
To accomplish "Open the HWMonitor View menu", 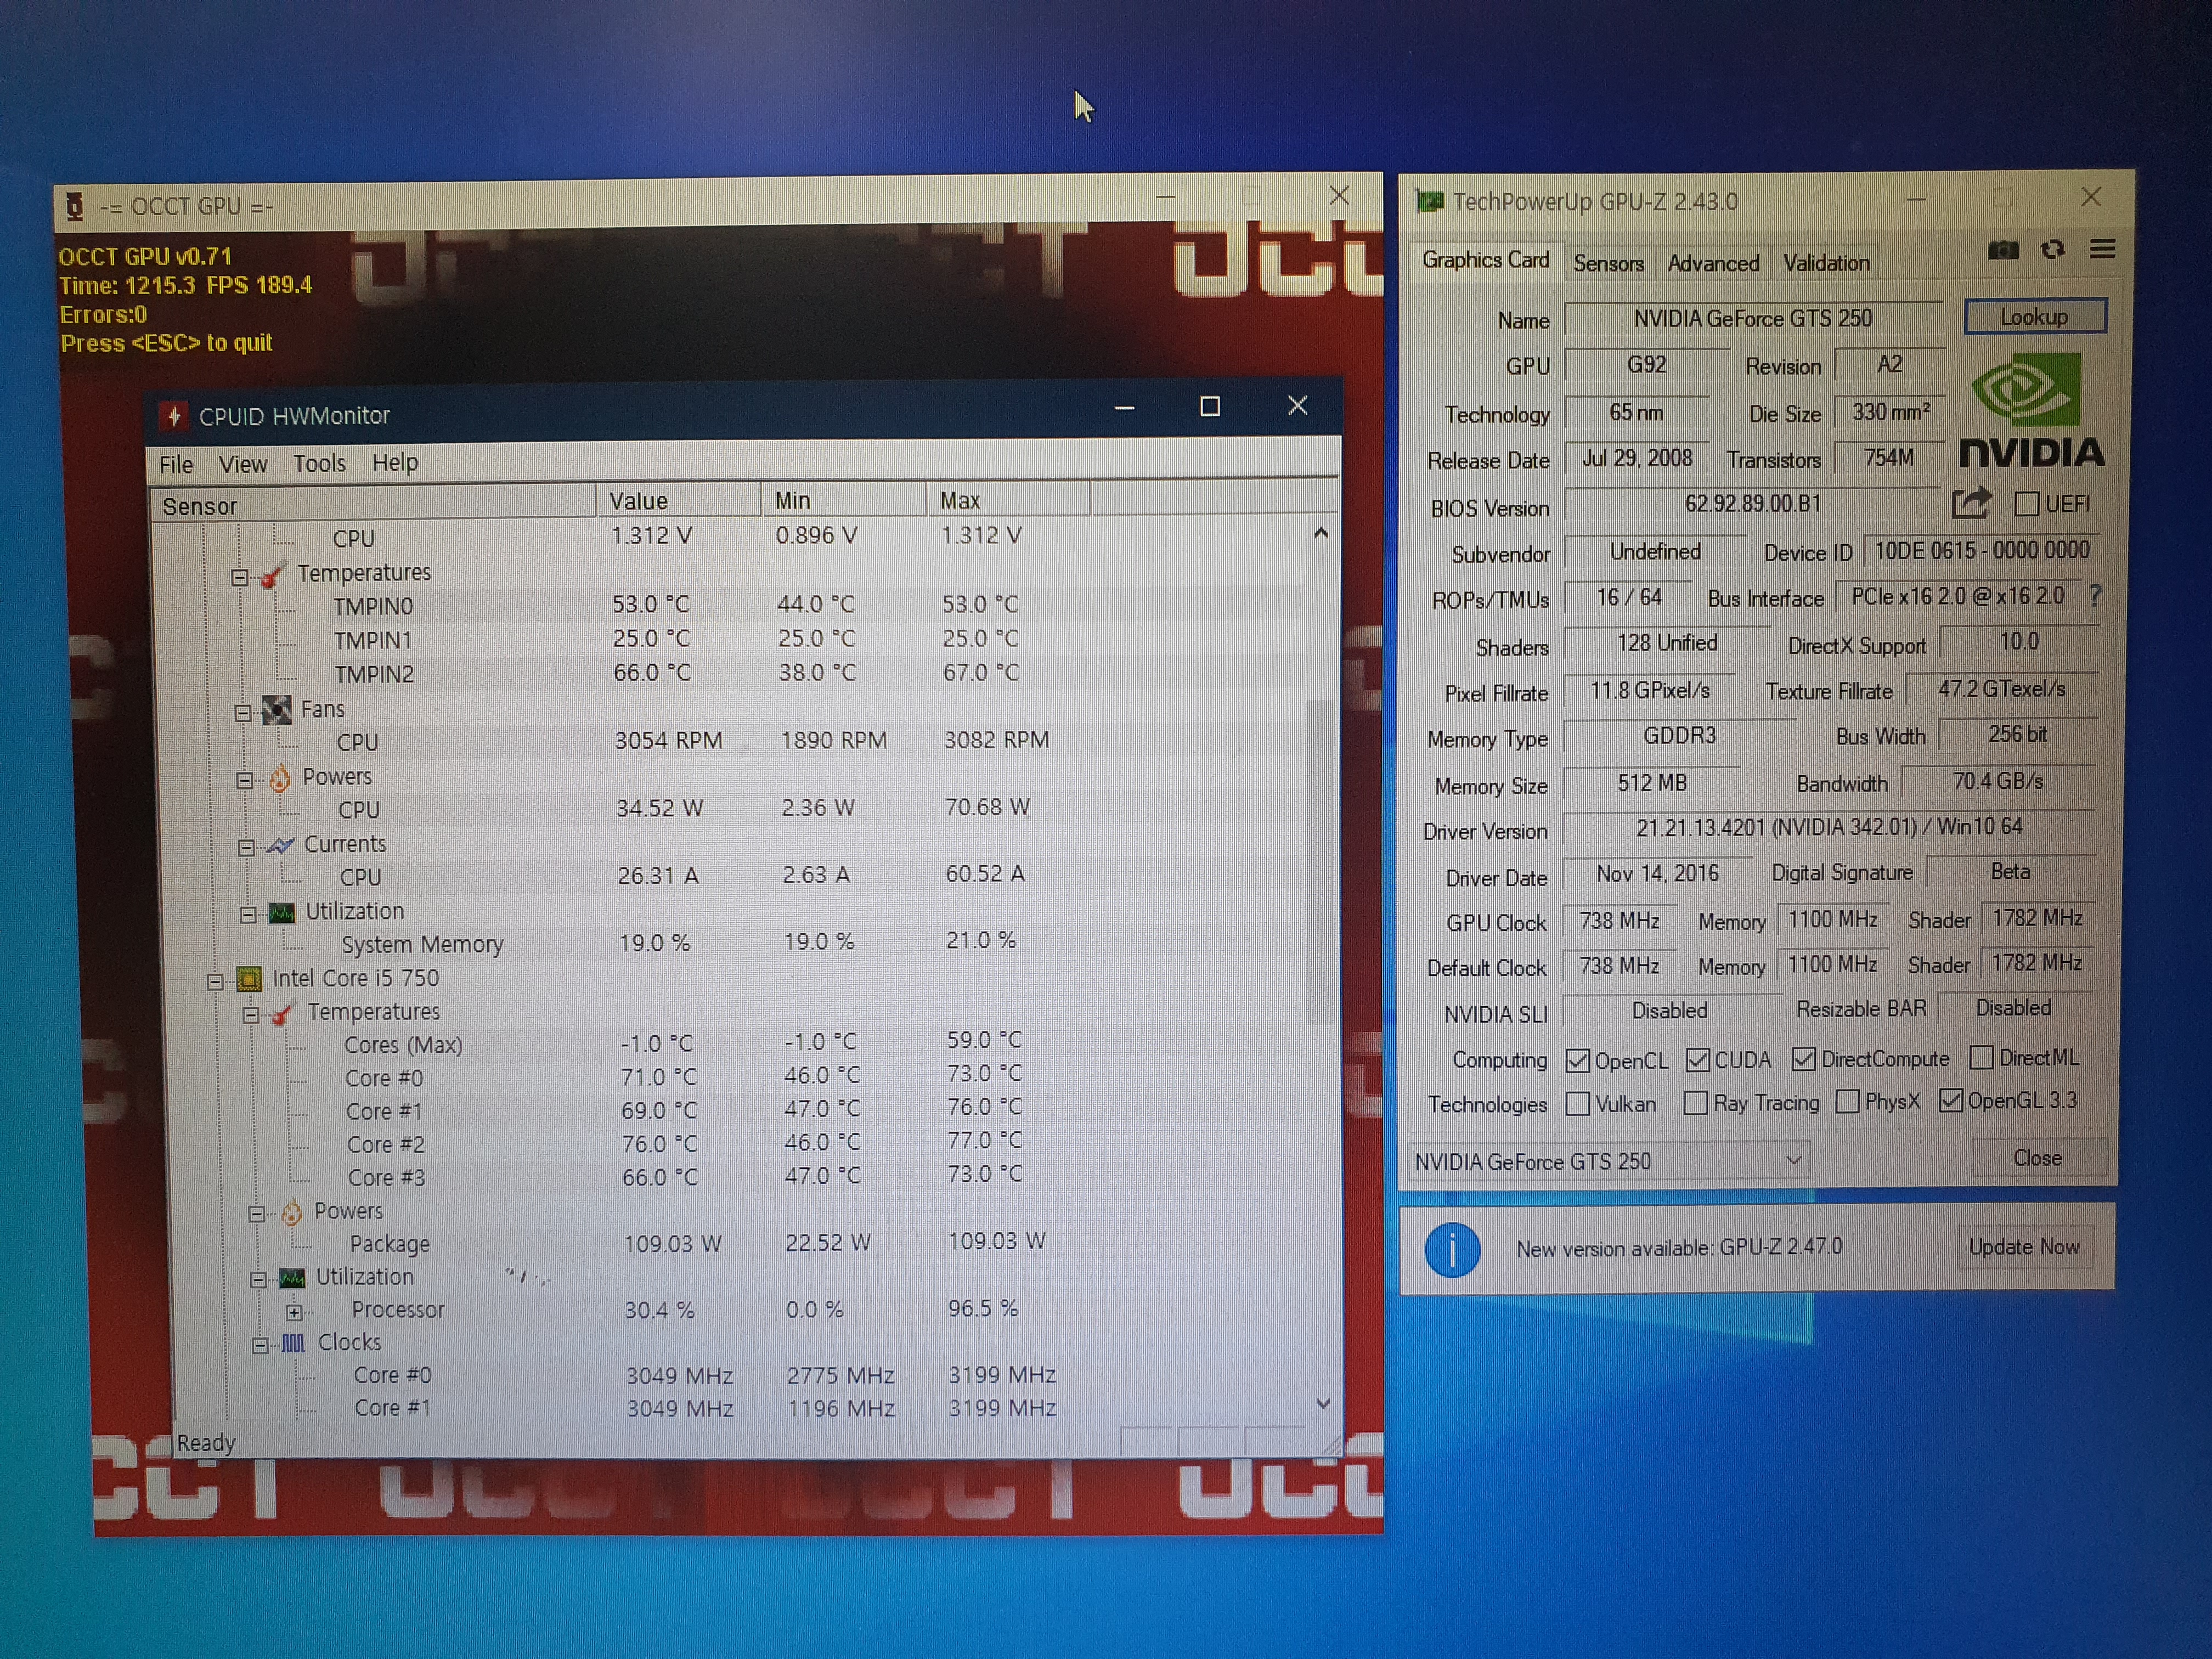I will (x=243, y=464).
